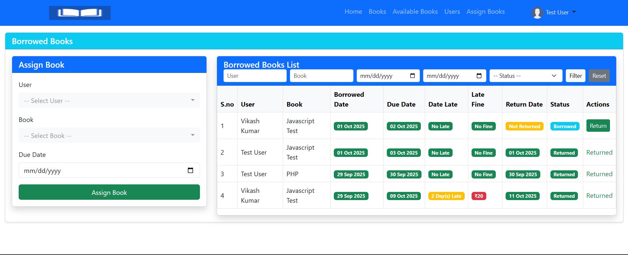
Task: Expand the Select Book dropdown
Action: [109, 135]
